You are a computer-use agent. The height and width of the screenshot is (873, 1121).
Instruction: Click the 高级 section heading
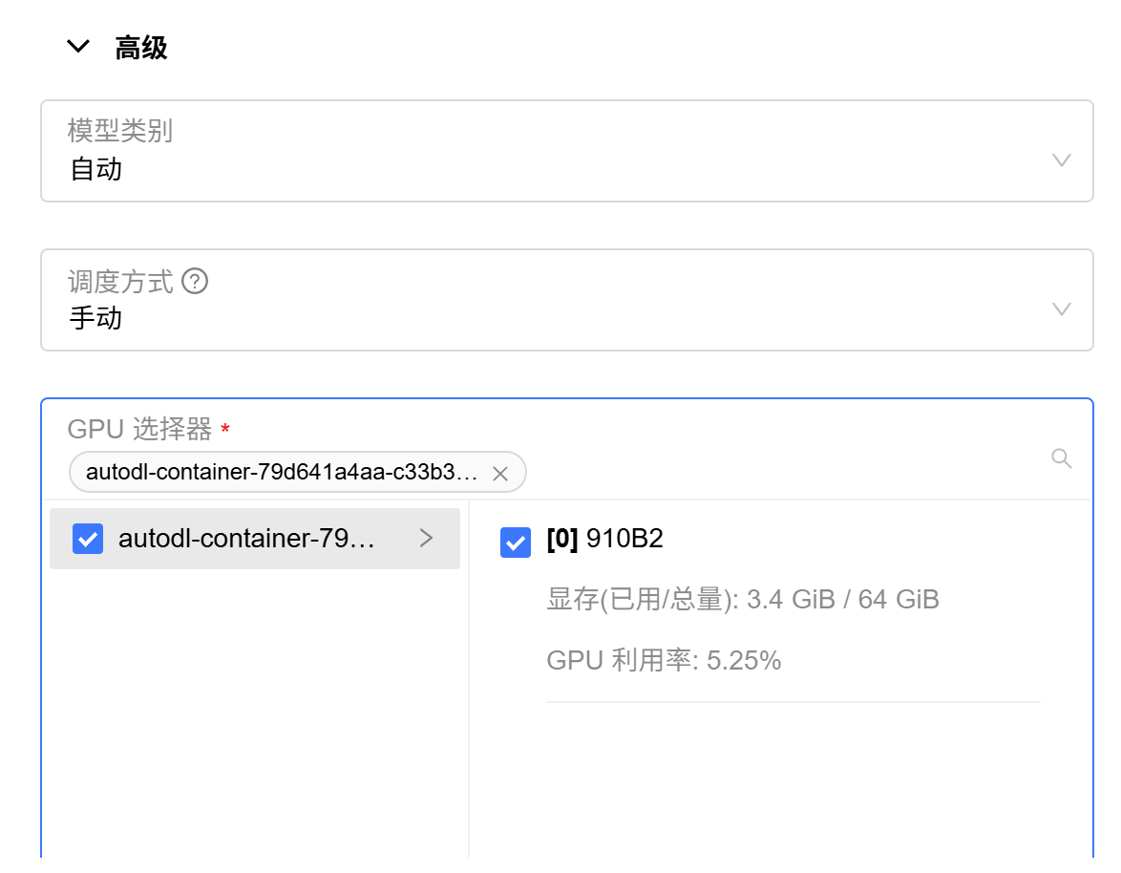pyautogui.click(x=141, y=48)
